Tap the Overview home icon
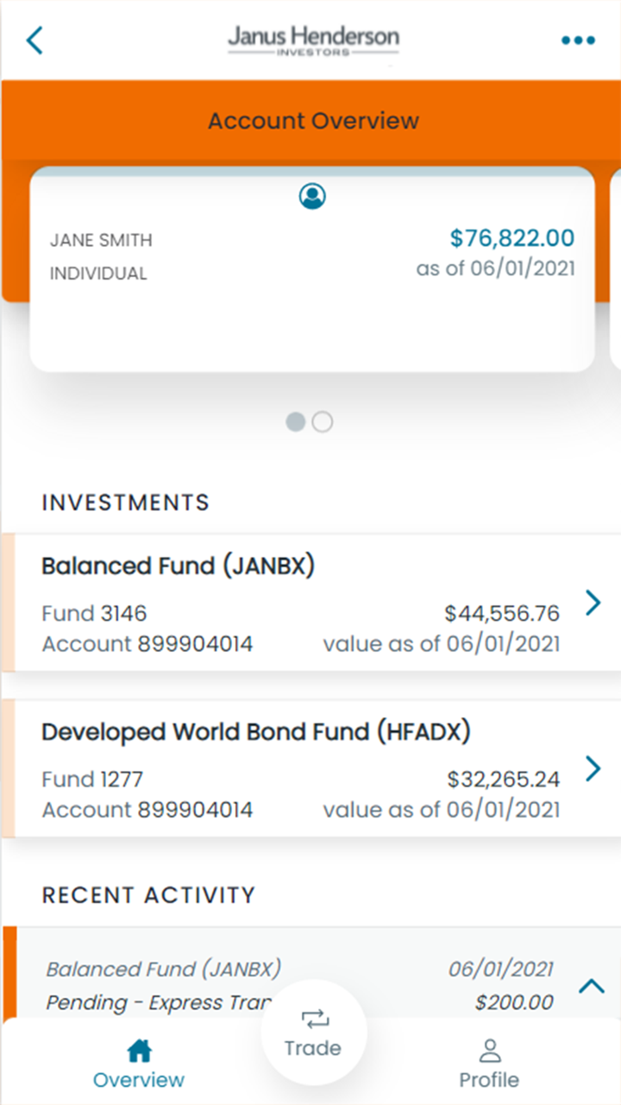Image resolution: width=621 pixels, height=1105 pixels. pyautogui.click(x=139, y=1051)
